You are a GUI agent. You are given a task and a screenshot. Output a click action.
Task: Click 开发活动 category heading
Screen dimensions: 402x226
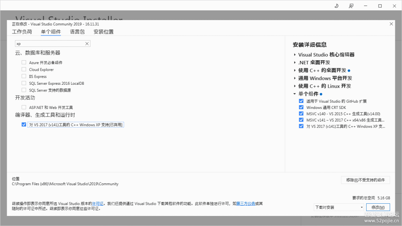coord(25,98)
